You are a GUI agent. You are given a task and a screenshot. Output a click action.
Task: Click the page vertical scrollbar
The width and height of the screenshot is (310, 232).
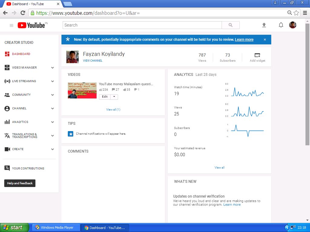307,85
